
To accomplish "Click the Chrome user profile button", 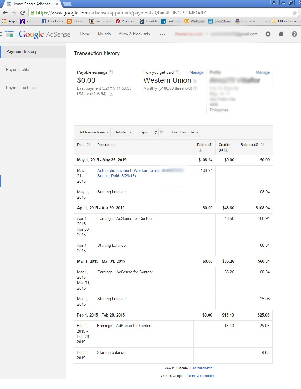I will [274, 2].
